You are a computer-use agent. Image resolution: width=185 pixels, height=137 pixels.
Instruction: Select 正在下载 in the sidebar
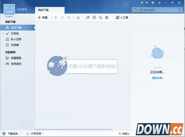click(x=18, y=28)
